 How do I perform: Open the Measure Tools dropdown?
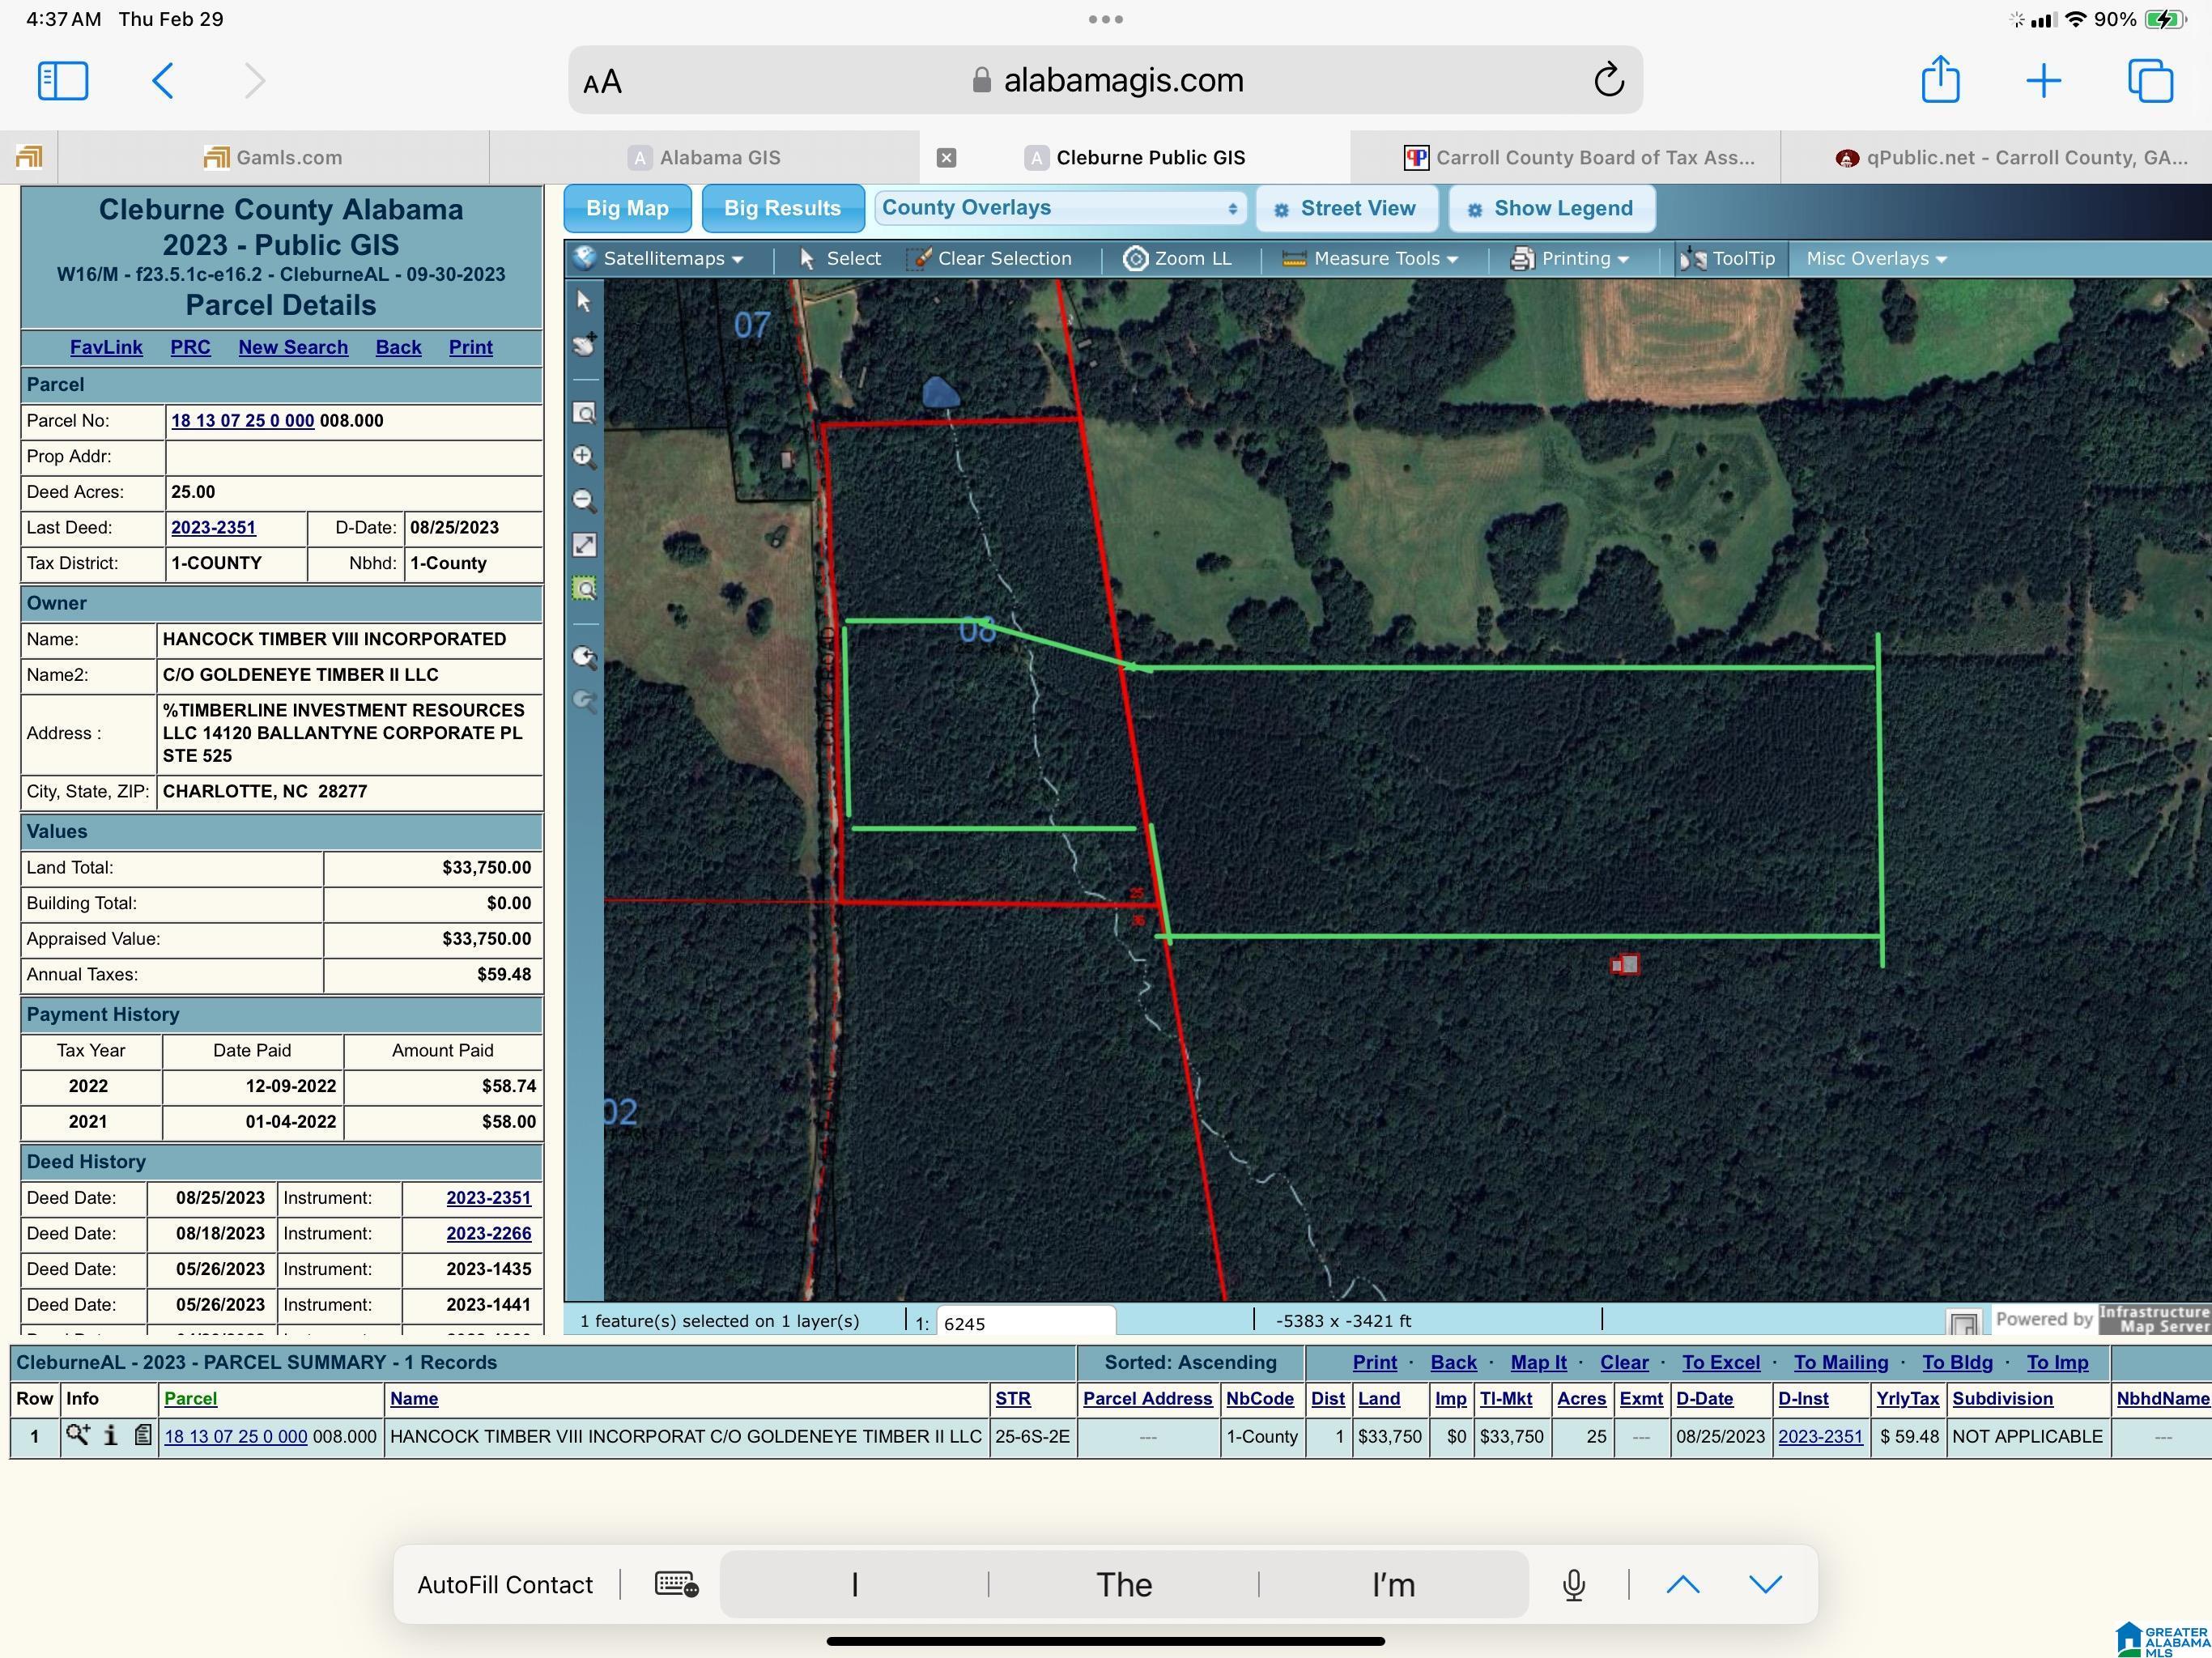pyautogui.click(x=1370, y=259)
